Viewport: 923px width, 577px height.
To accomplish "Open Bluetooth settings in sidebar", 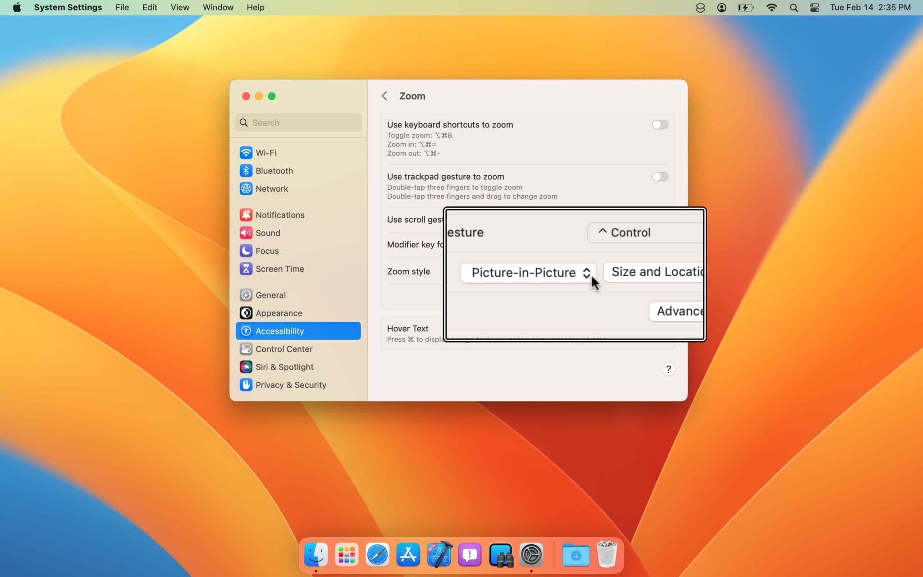I will coord(274,171).
